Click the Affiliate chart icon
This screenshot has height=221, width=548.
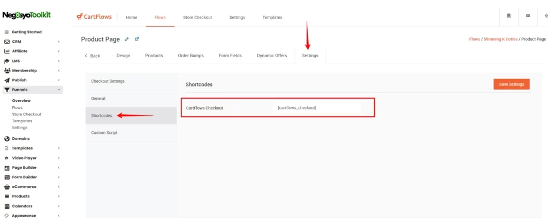(x=6, y=51)
